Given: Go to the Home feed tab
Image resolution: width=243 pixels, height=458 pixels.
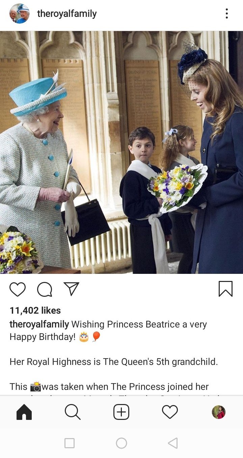Looking at the screenshot, I should [24, 412].
